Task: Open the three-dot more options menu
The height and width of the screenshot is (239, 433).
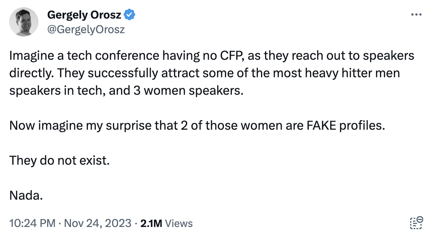Action: coord(416,15)
